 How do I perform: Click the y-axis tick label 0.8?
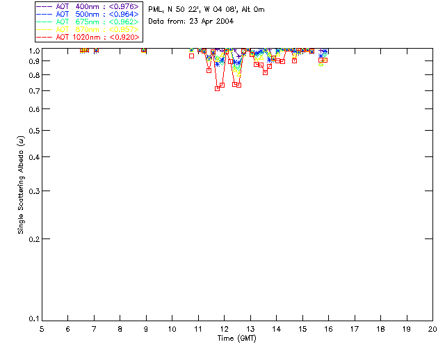tap(34, 75)
